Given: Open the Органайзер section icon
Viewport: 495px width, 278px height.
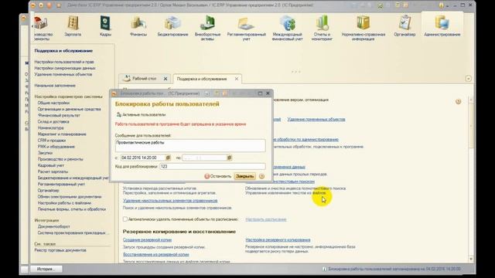Looking at the screenshot, I should [x=405, y=26].
